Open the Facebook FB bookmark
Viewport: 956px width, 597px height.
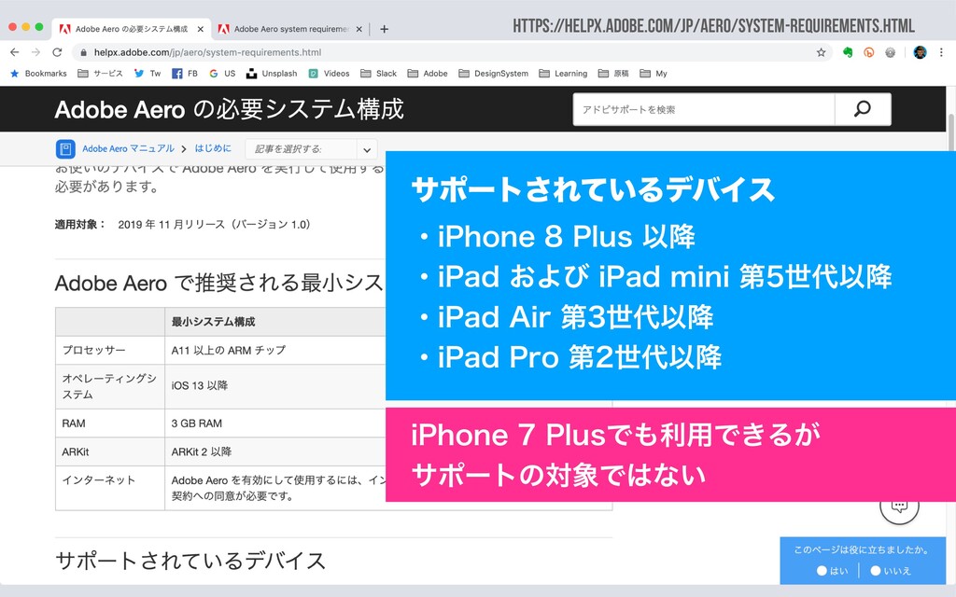(x=185, y=74)
